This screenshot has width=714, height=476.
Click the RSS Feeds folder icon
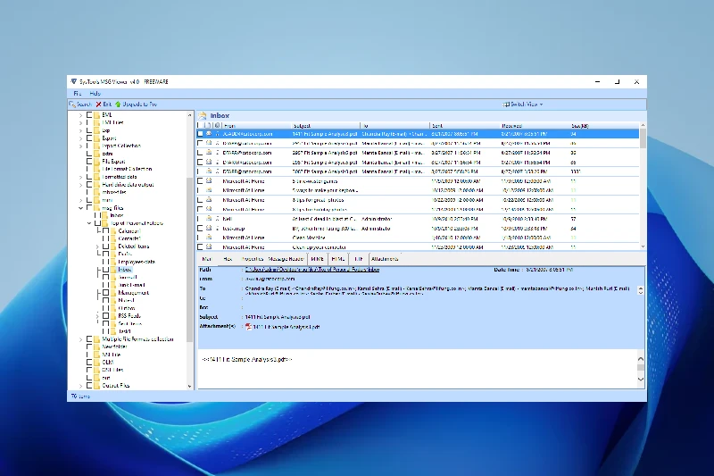tap(113, 315)
